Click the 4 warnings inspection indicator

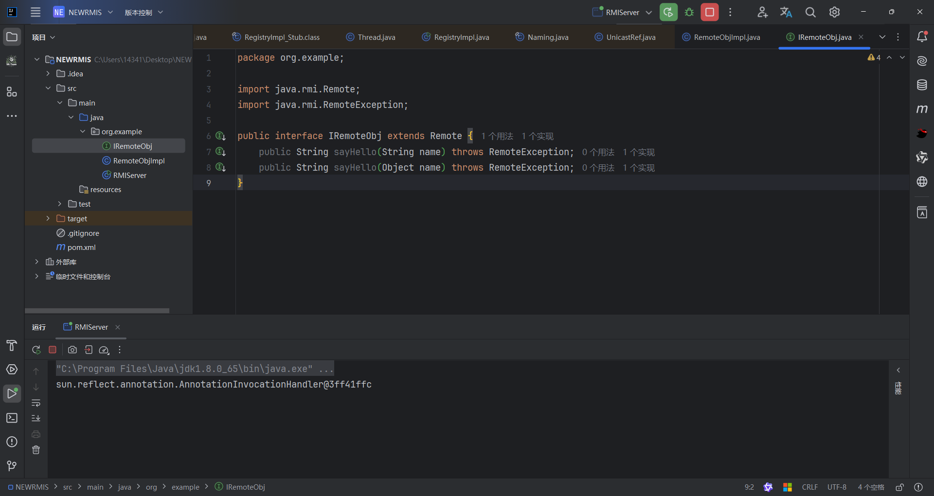(874, 57)
